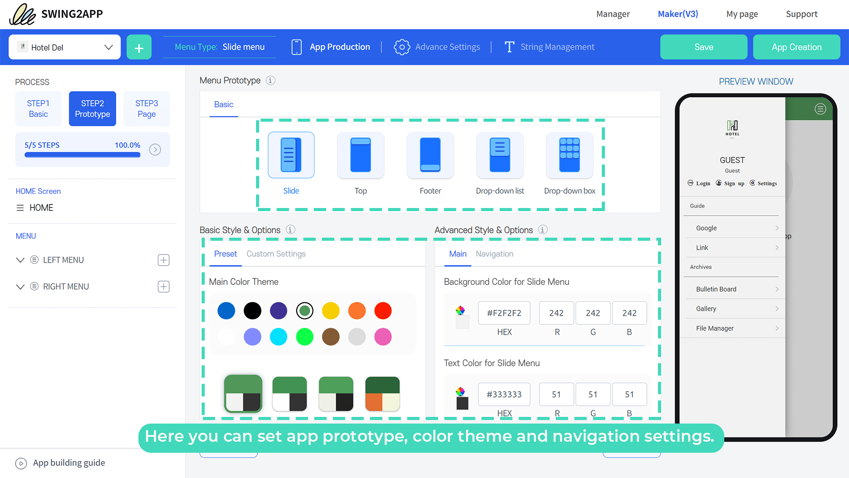Select the Drop-down list prototype icon

[500, 155]
